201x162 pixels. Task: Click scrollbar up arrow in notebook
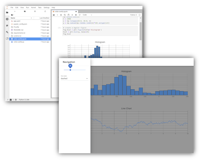click(x=141, y=18)
